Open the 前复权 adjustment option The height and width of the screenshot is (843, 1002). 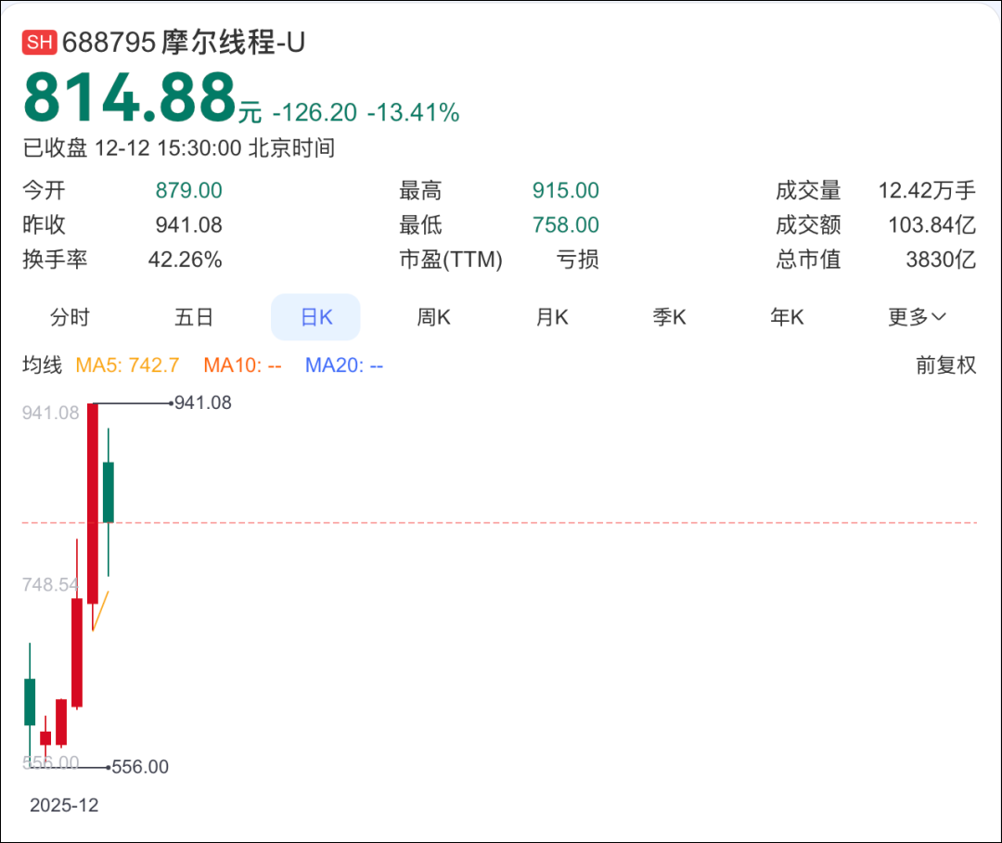coord(946,365)
